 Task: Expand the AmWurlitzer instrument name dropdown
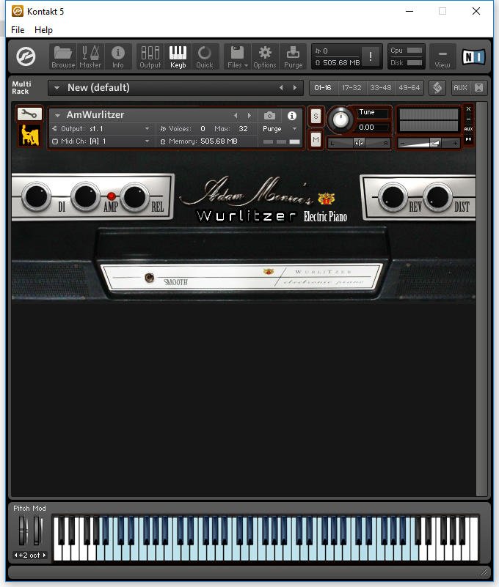(x=57, y=115)
